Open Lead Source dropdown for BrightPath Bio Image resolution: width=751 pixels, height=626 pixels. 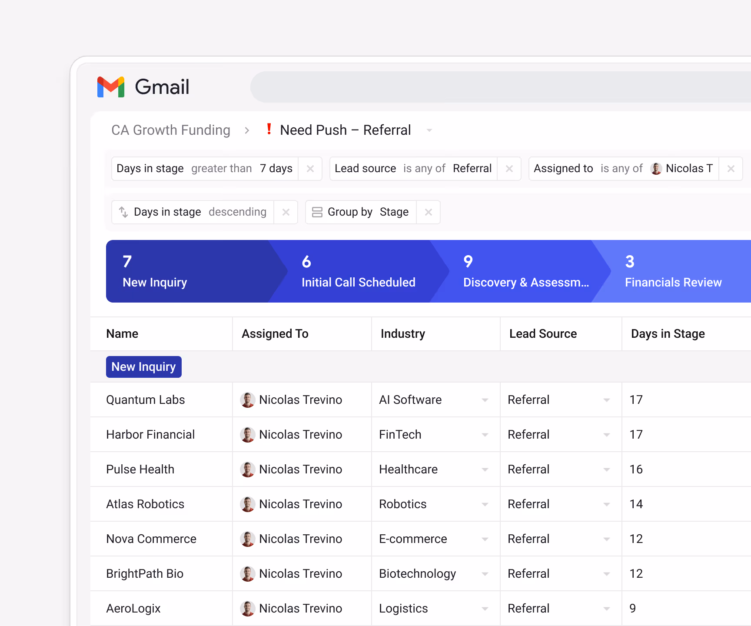[607, 574]
